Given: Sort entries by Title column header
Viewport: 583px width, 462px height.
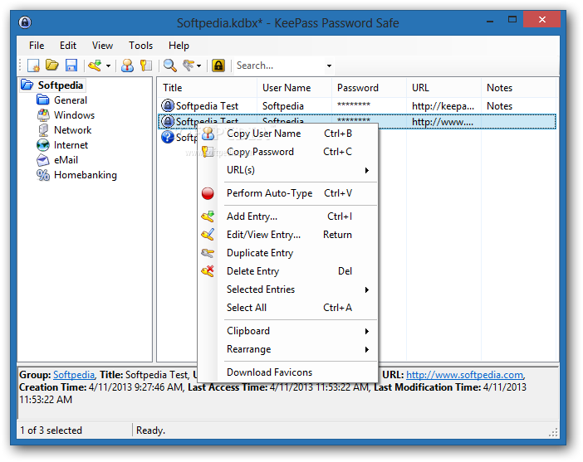Looking at the screenshot, I should point(207,88).
